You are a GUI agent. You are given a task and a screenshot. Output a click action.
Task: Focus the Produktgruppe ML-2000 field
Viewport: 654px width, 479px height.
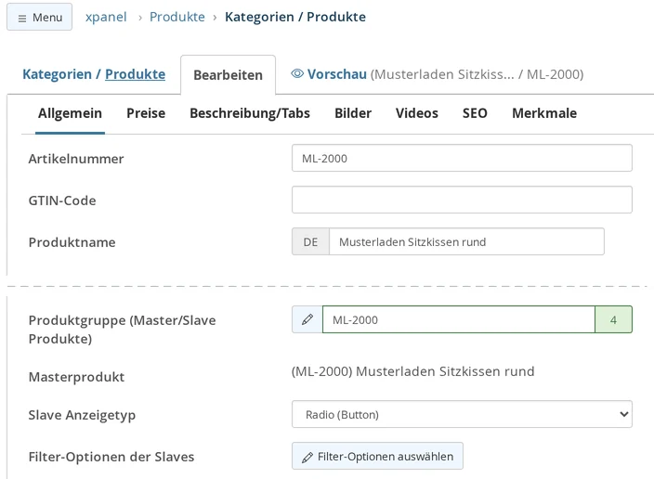point(458,319)
